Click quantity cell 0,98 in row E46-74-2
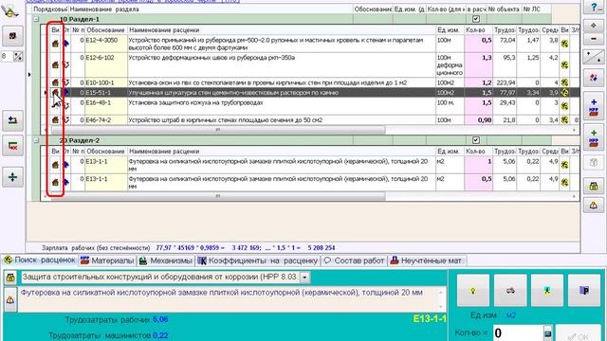The image size is (607, 341). 478,120
